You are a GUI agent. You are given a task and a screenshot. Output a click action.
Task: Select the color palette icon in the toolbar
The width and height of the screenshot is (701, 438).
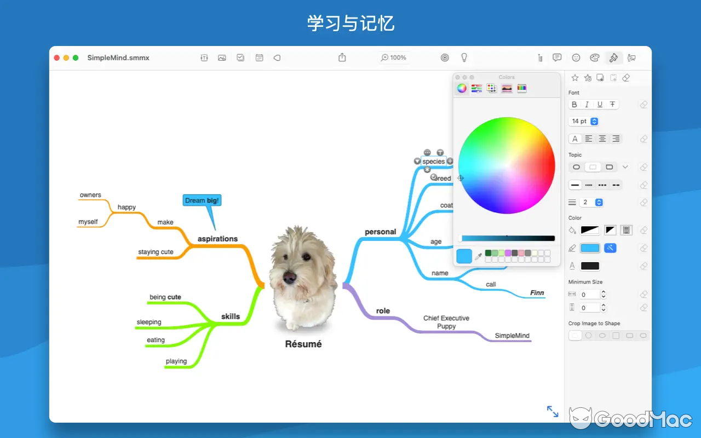click(x=594, y=57)
